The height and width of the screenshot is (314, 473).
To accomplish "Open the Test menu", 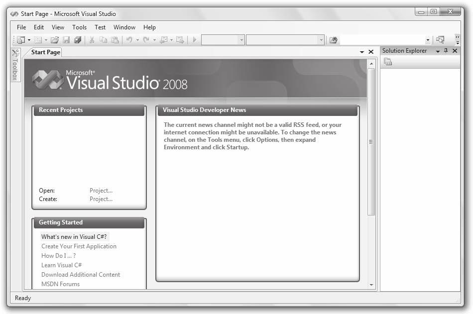I will [100, 27].
